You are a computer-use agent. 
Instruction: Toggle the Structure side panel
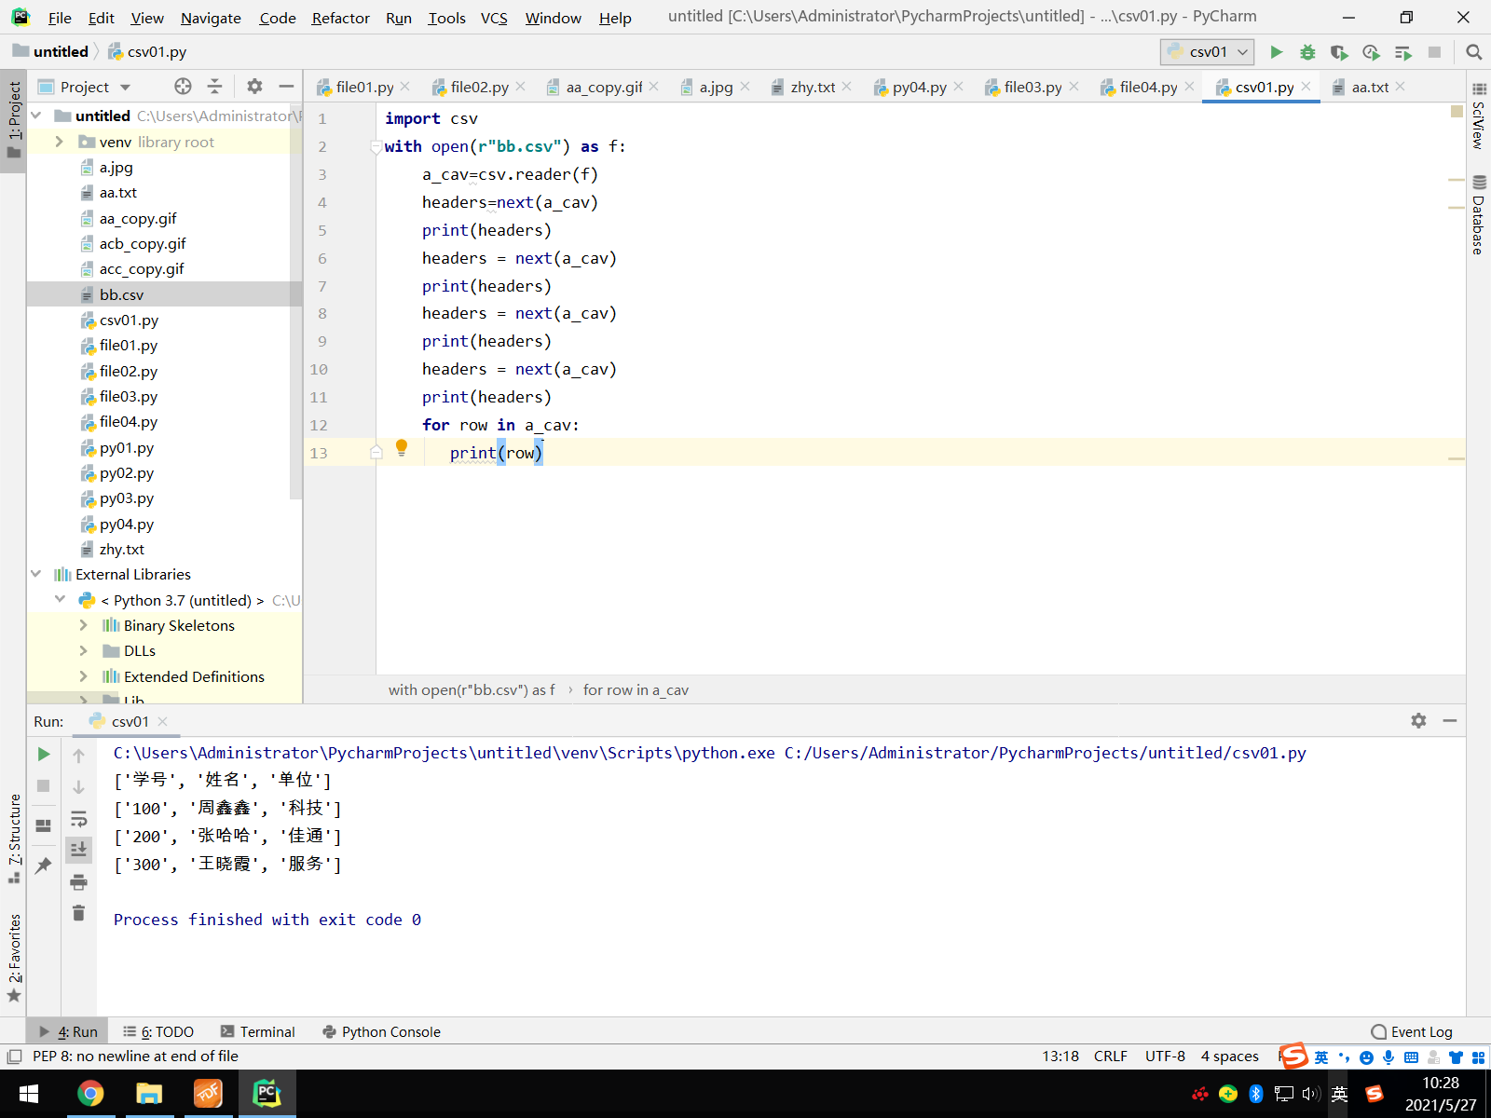tap(14, 838)
